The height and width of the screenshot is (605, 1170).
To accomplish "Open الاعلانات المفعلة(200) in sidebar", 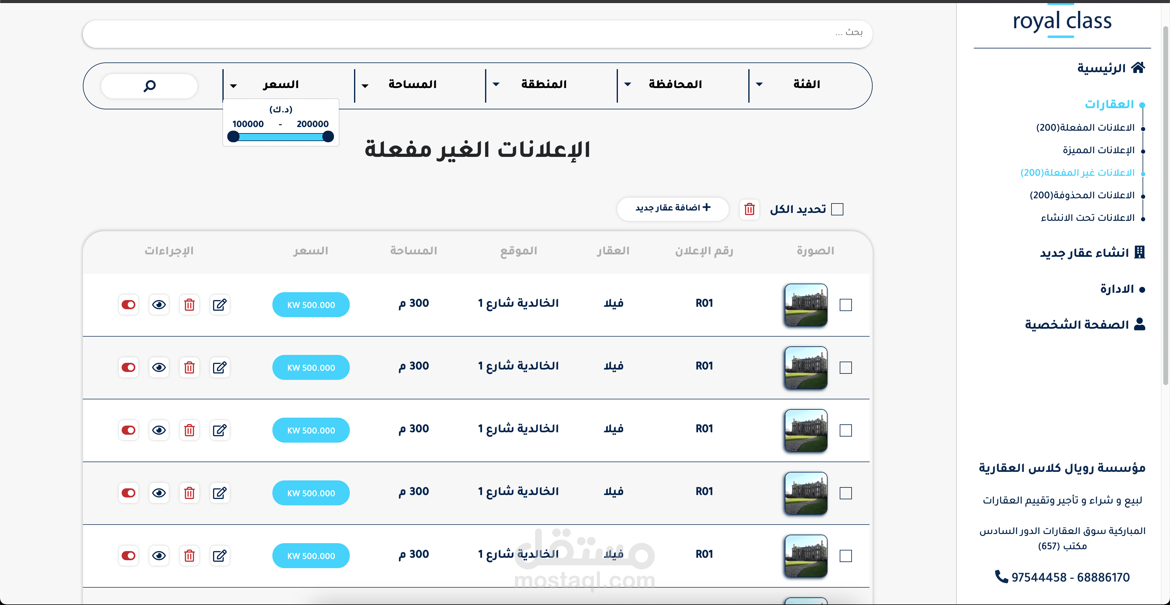I will click(x=1085, y=128).
